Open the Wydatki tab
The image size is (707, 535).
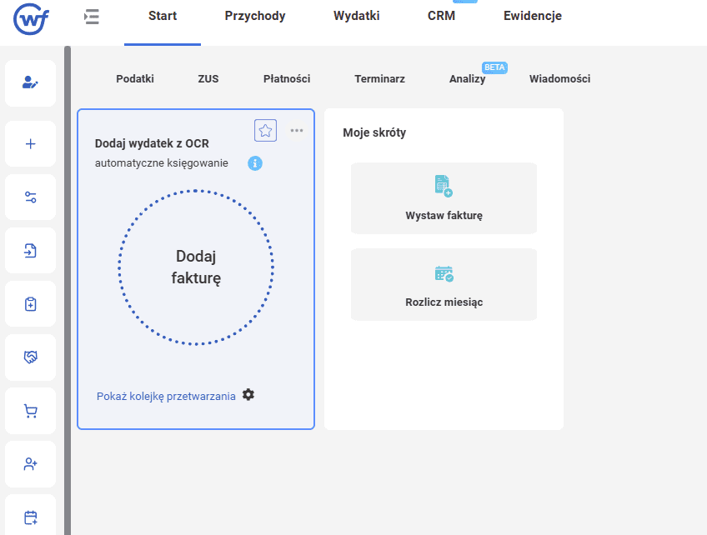[x=356, y=16]
